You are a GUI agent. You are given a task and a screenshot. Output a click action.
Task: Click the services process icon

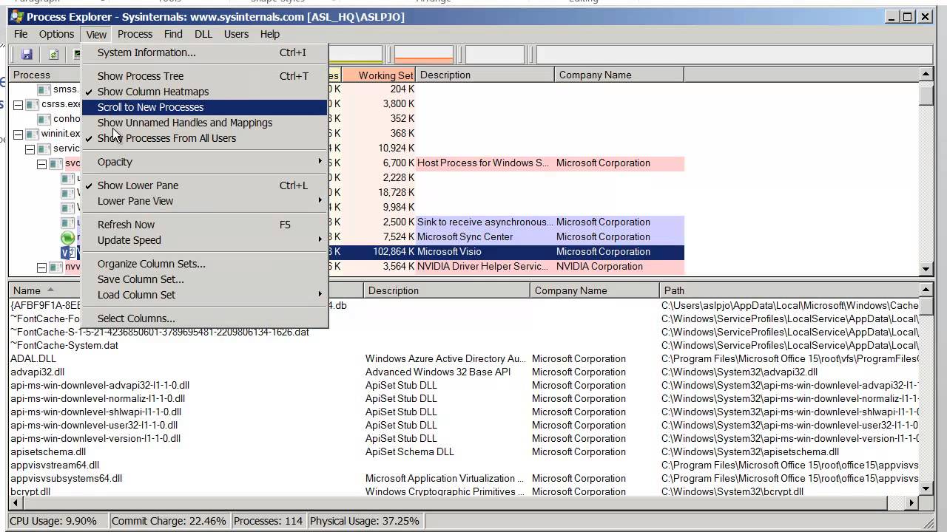pos(44,149)
